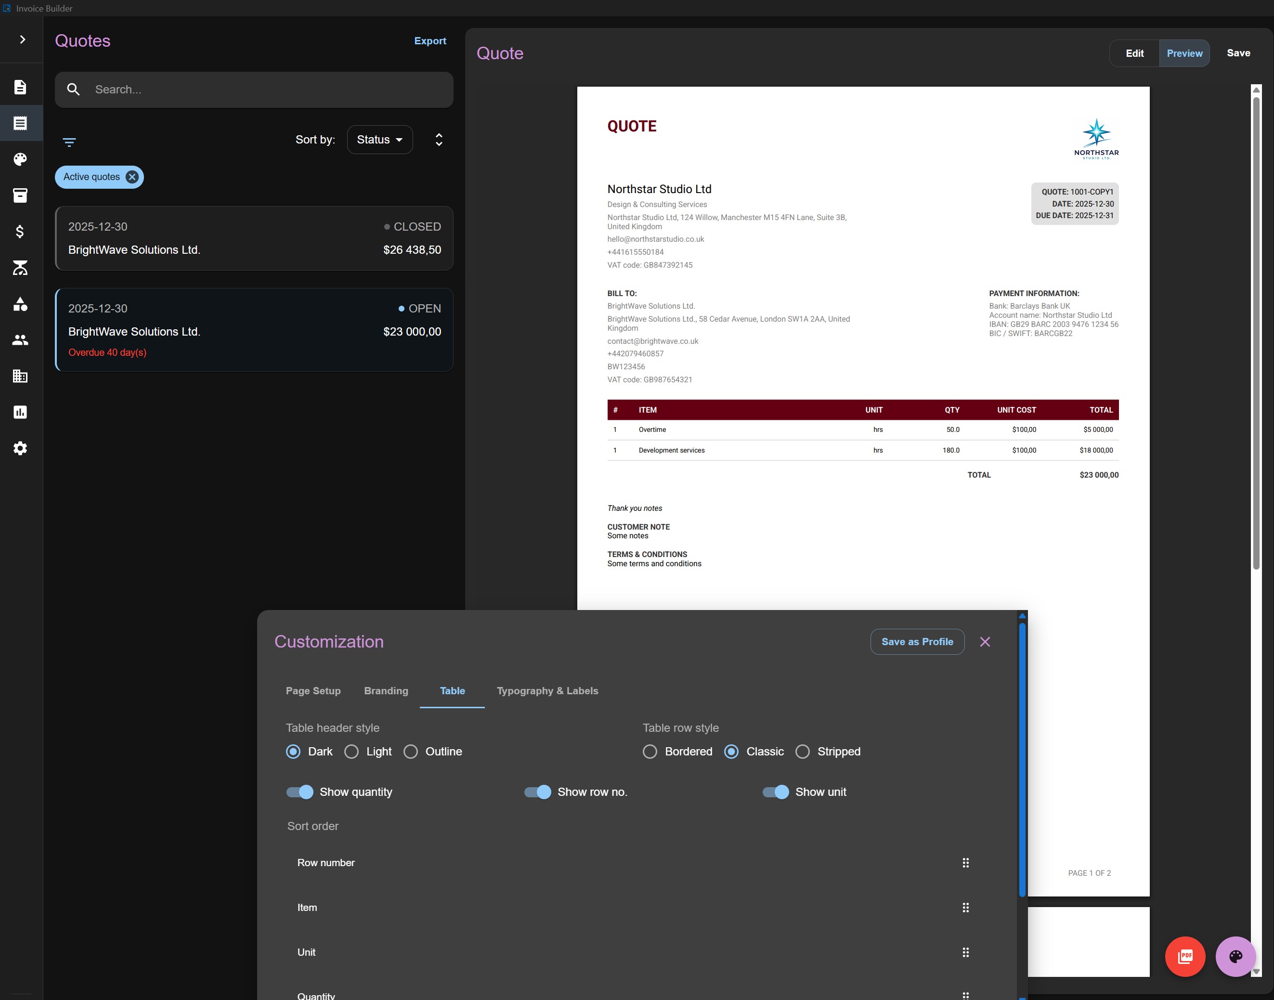Select the Outline table header style
Image resolution: width=1274 pixels, height=1000 pixels.
[410, 752]
